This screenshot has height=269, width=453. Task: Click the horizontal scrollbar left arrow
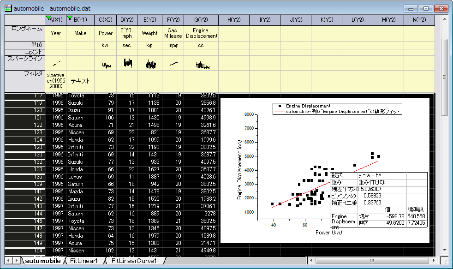(311, 260)
